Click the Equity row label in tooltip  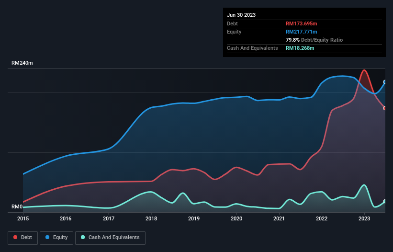(x=234, y=32)
